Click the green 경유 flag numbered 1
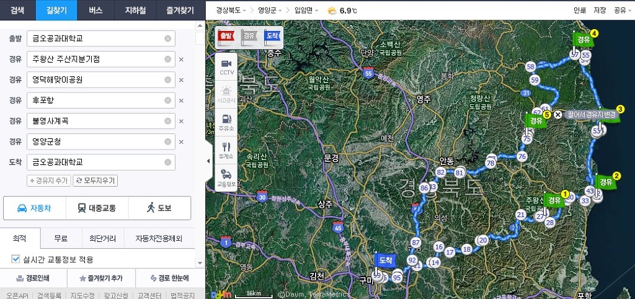The width and height of the screenshot is (635, 299). pyautogui.click(x=554, y=200)
